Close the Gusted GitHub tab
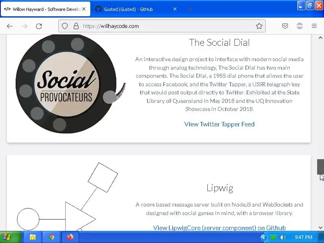Image resolution: width=324 pixels, height=243 pixels. point(175,9)
